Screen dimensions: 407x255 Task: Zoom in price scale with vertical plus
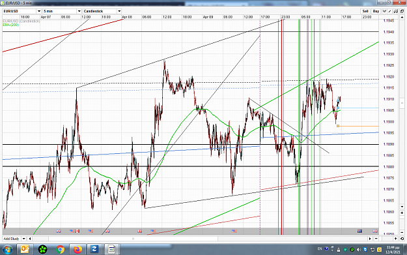pyautogui.click(x=402, y=213)
